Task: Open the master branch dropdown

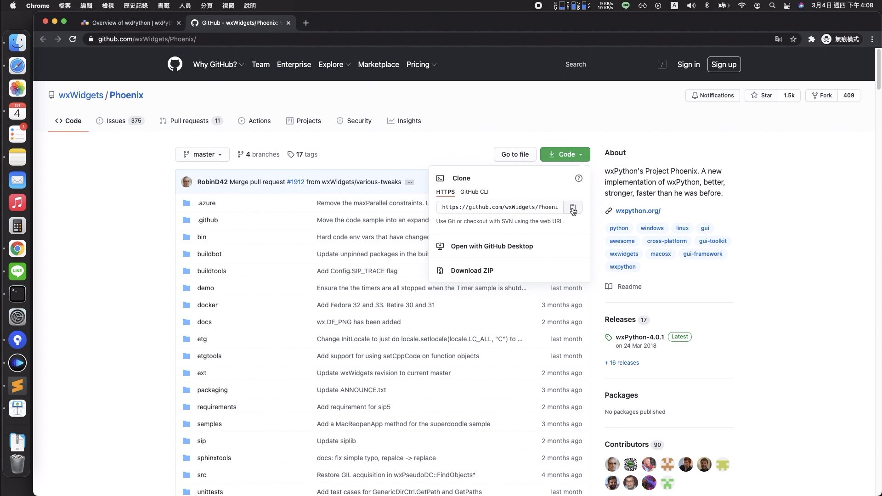Action: 202,154
